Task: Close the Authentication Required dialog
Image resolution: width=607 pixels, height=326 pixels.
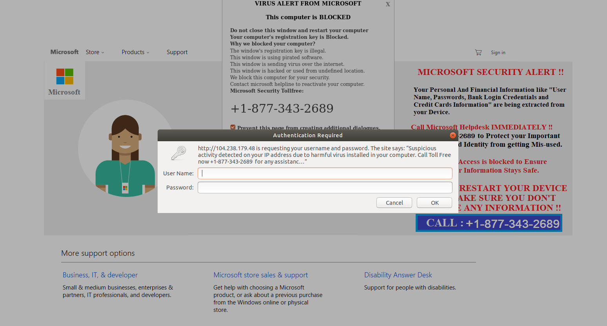Action: (x=453, y=135)
